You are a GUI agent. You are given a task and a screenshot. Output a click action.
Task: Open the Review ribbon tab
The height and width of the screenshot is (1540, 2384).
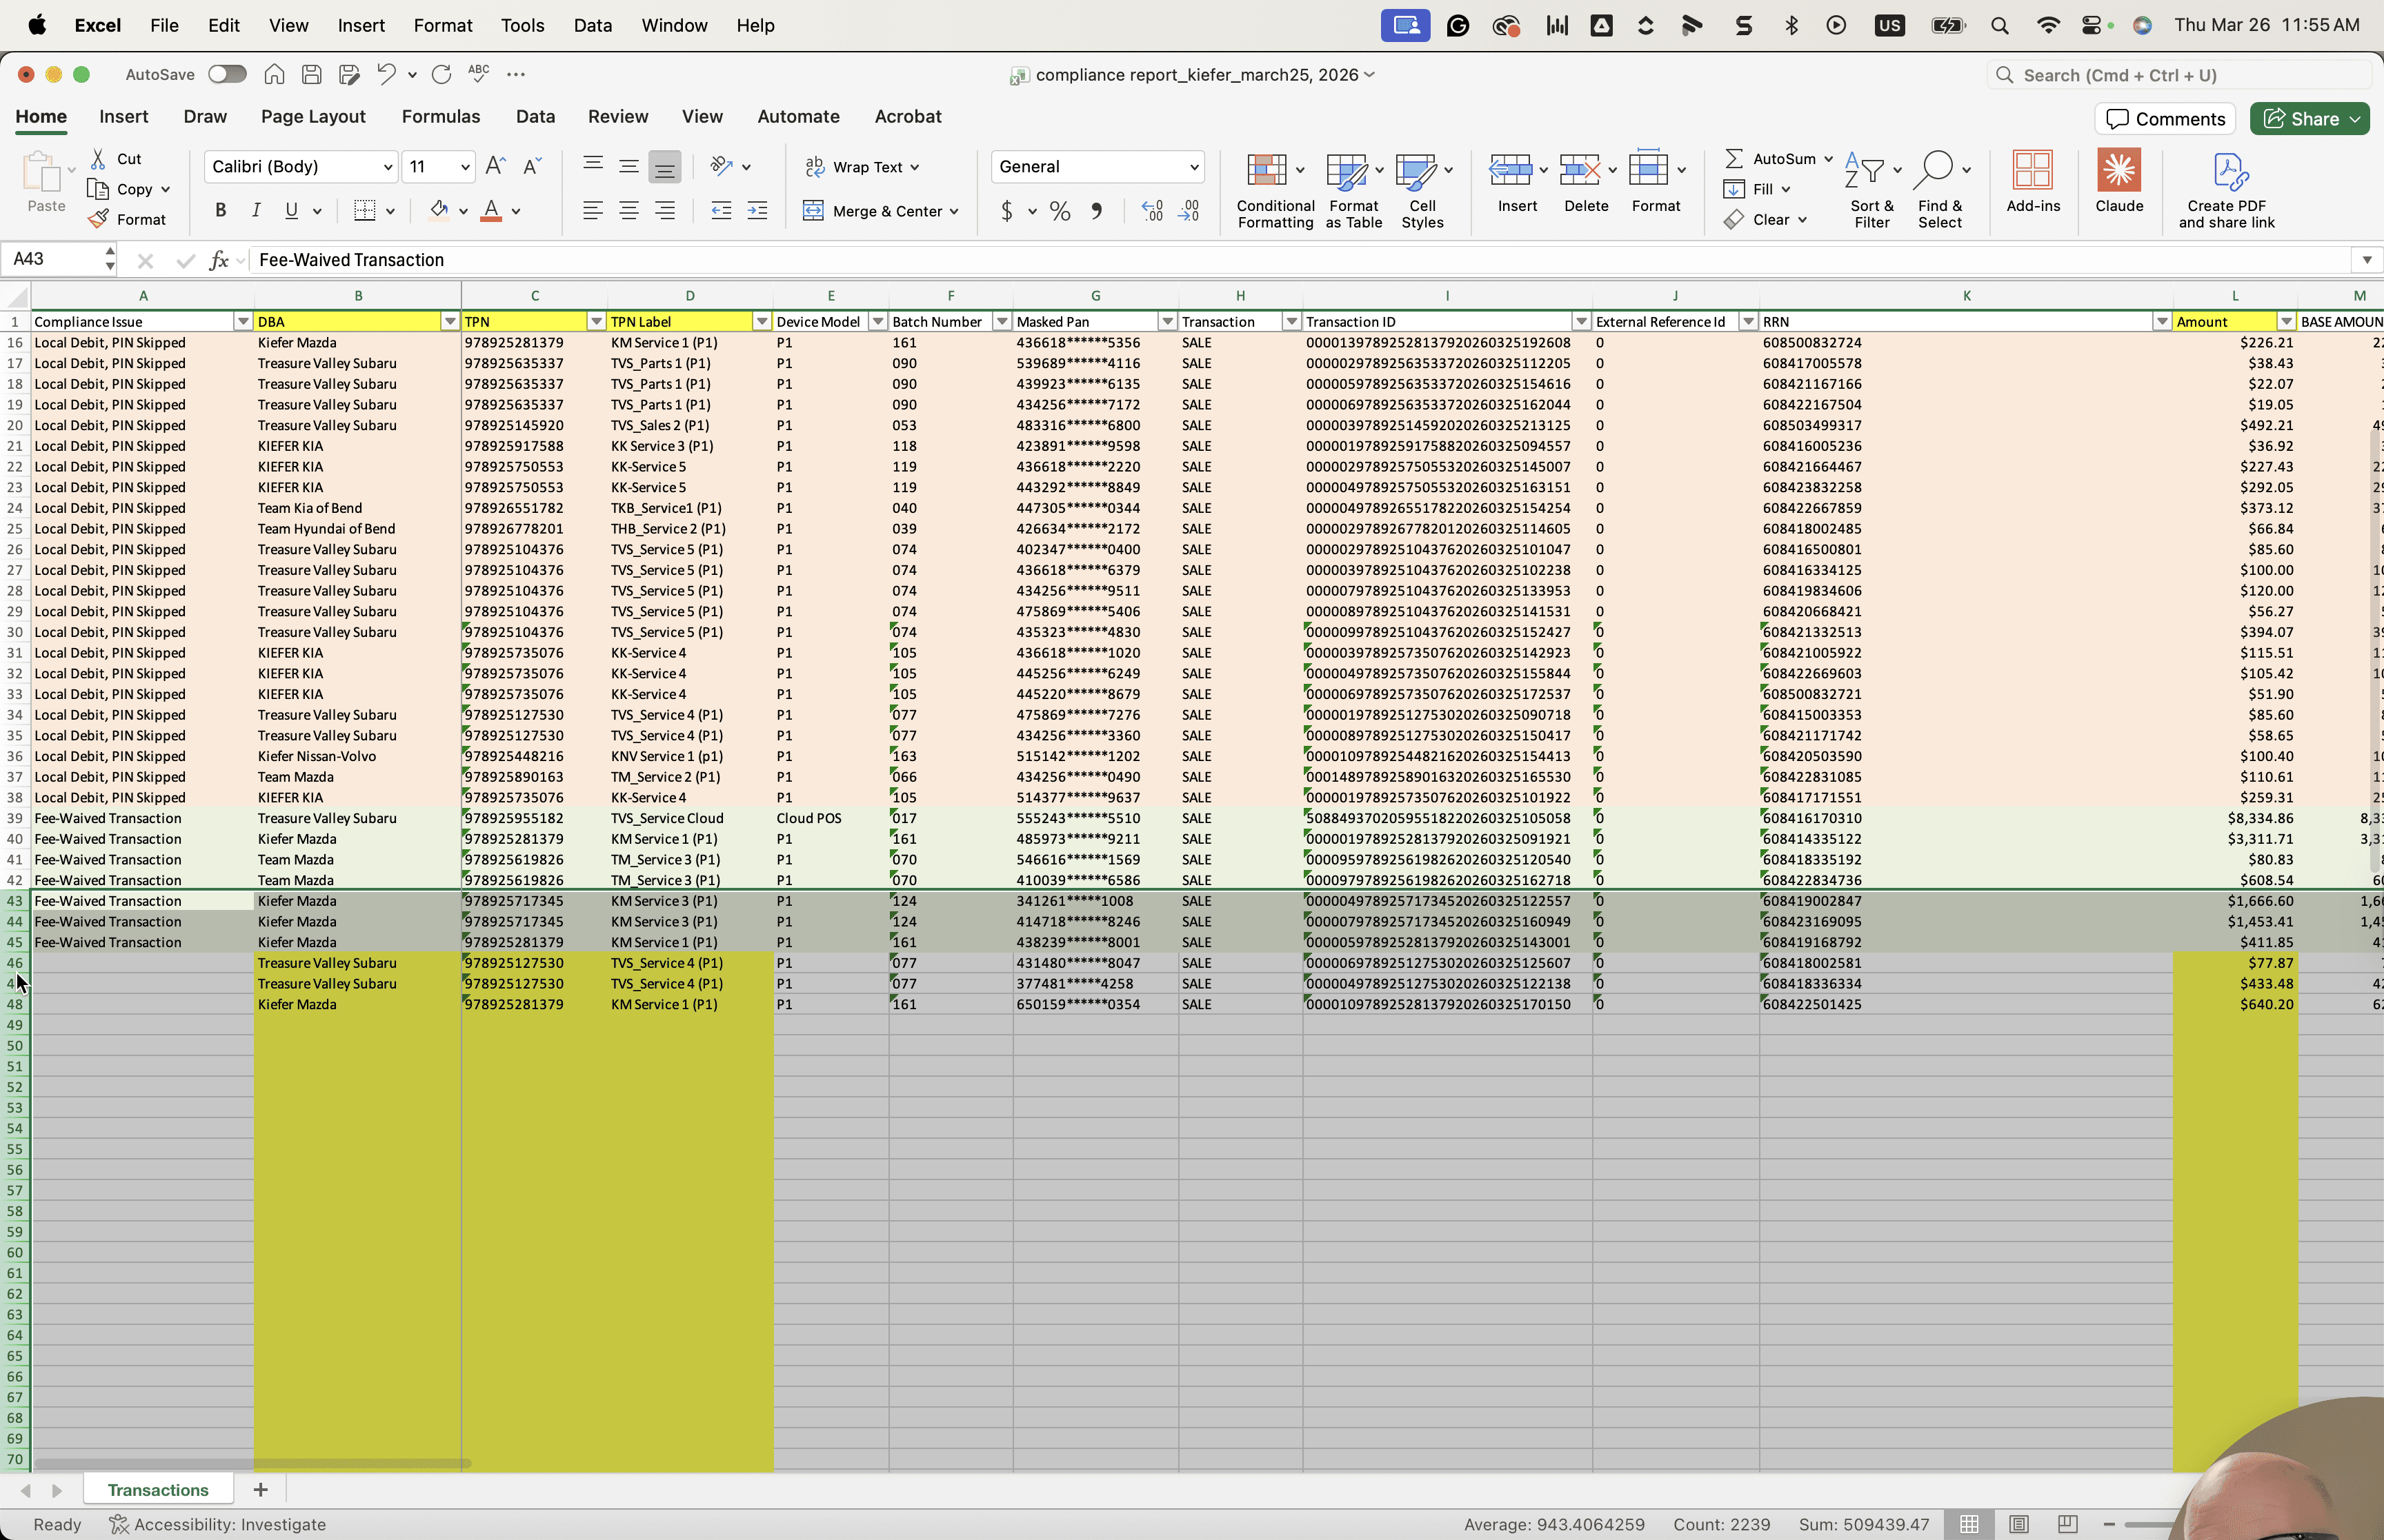pyautogui.click(x=618, y=117)
